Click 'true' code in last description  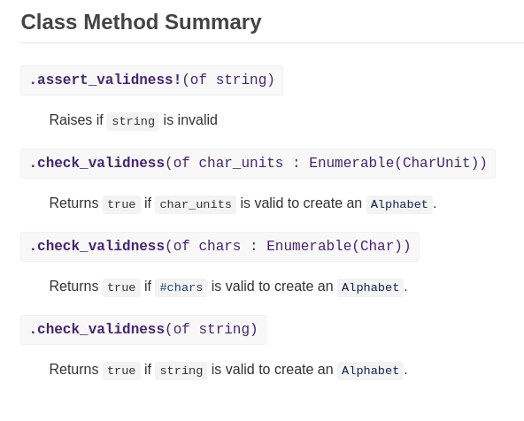121,371
